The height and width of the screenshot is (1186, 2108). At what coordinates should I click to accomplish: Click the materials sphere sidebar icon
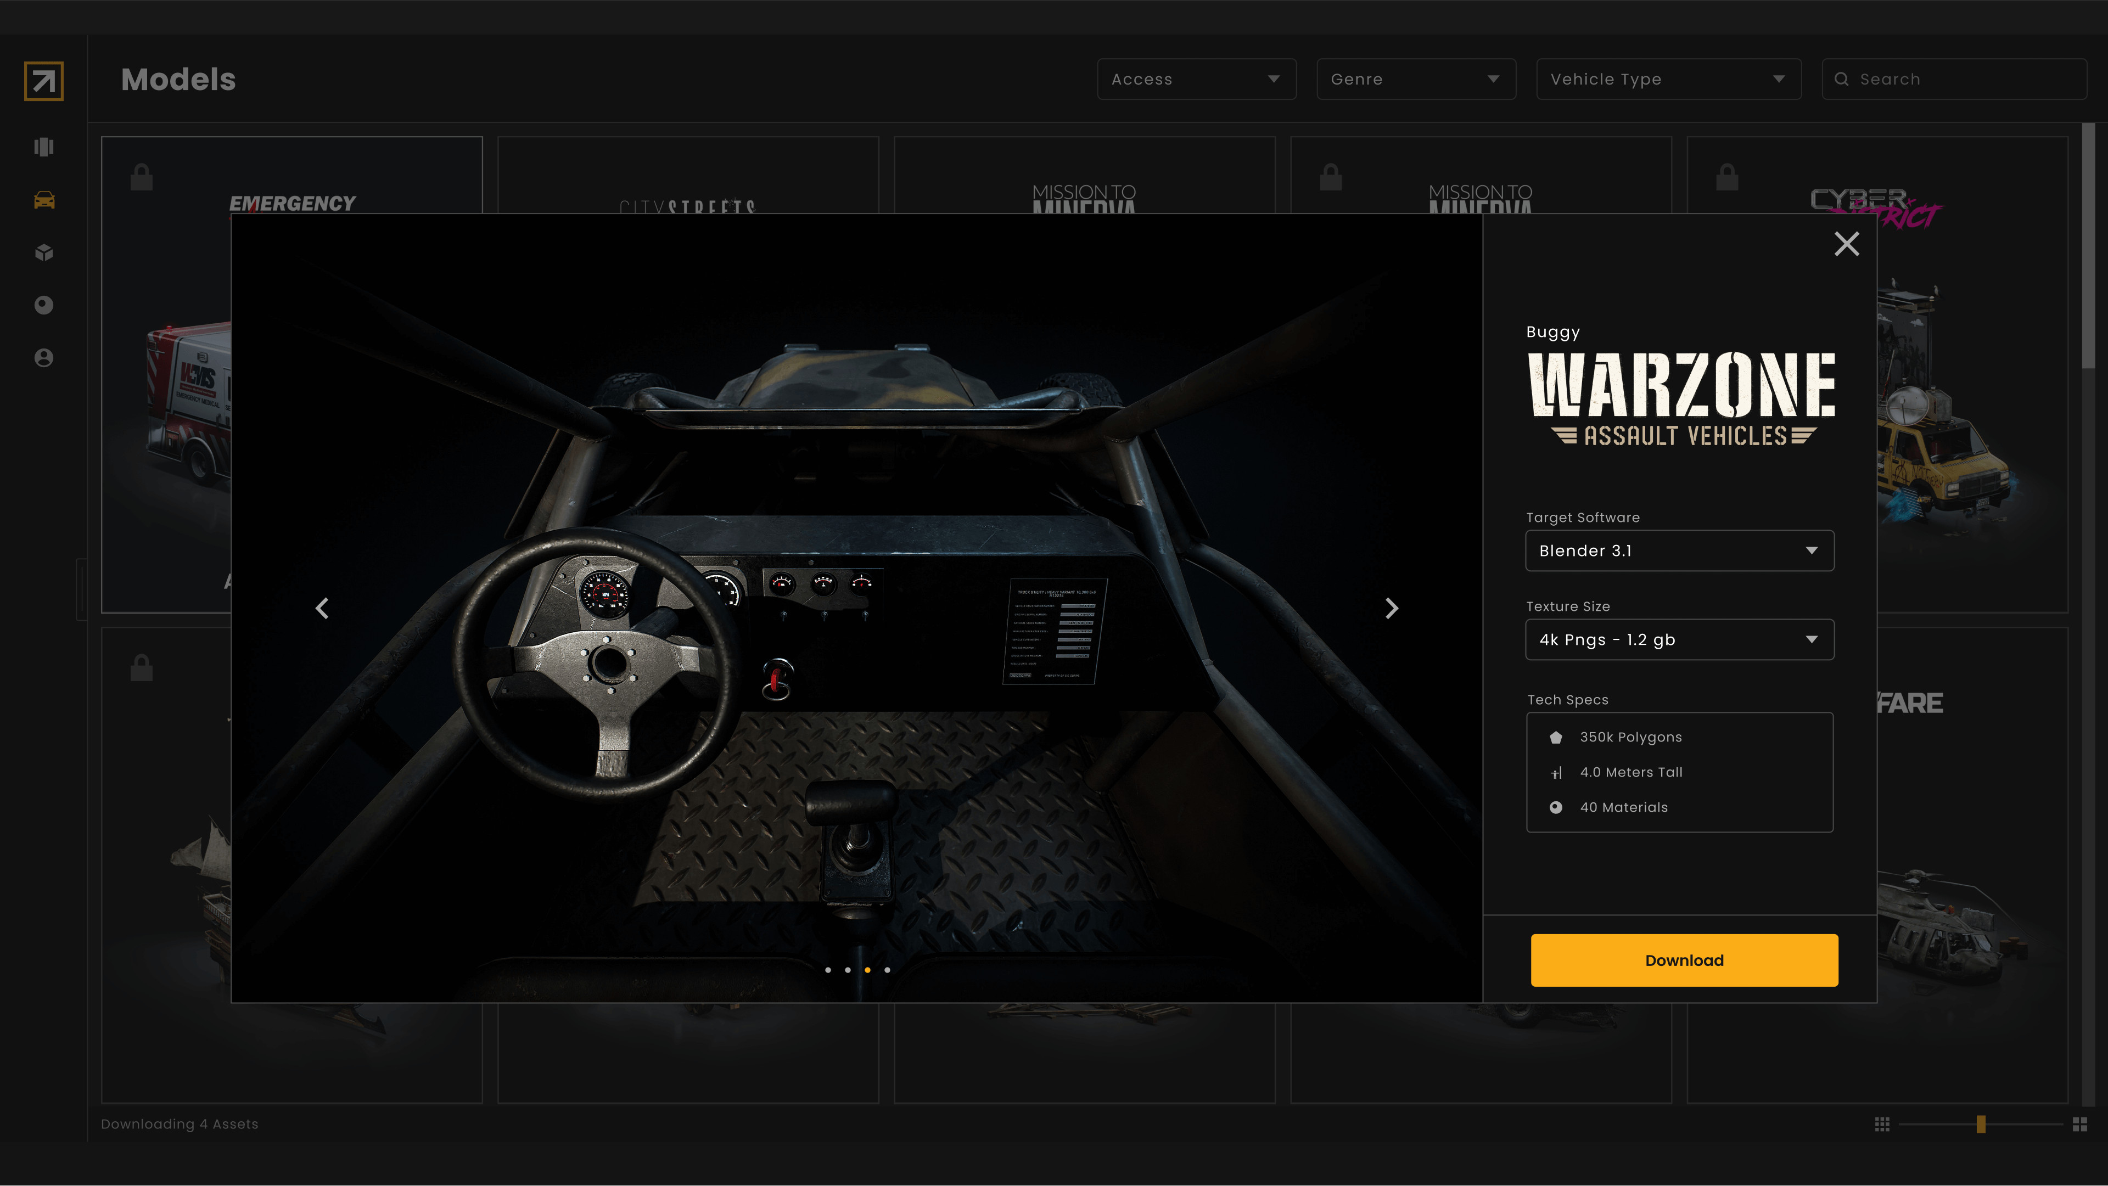point(44,305)
